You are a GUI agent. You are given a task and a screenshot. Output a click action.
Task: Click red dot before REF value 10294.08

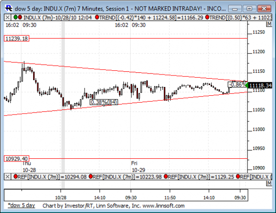point(16,176)
